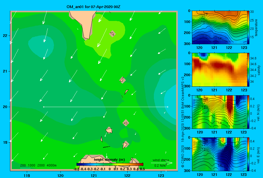The width and height of the screenshot is (263, 178).
Task: Click the 'vel. N (m/s)' axis label
Action: [x=259, y=113]
